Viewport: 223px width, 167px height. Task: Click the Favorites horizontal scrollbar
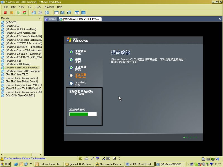21,154
